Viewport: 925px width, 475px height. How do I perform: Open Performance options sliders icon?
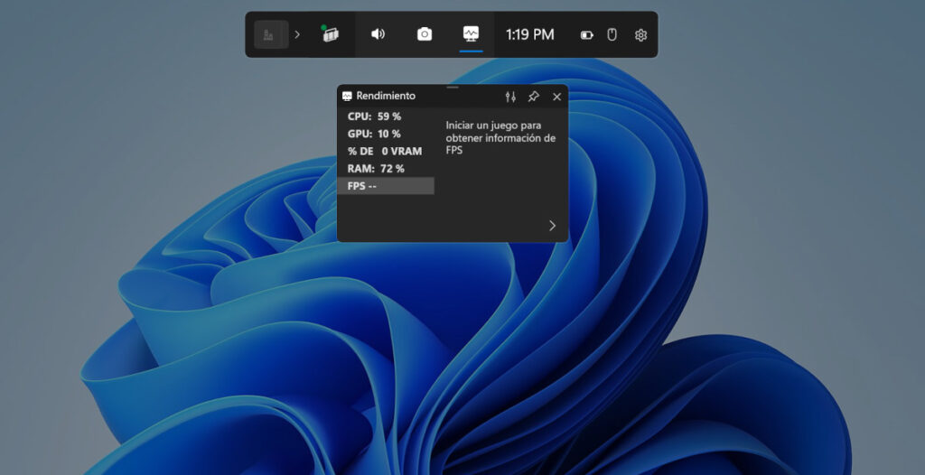click(509, 97)
